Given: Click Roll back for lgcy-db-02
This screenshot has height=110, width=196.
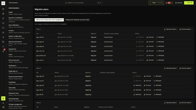Looking at the screenshot, I should click(157, 95).
